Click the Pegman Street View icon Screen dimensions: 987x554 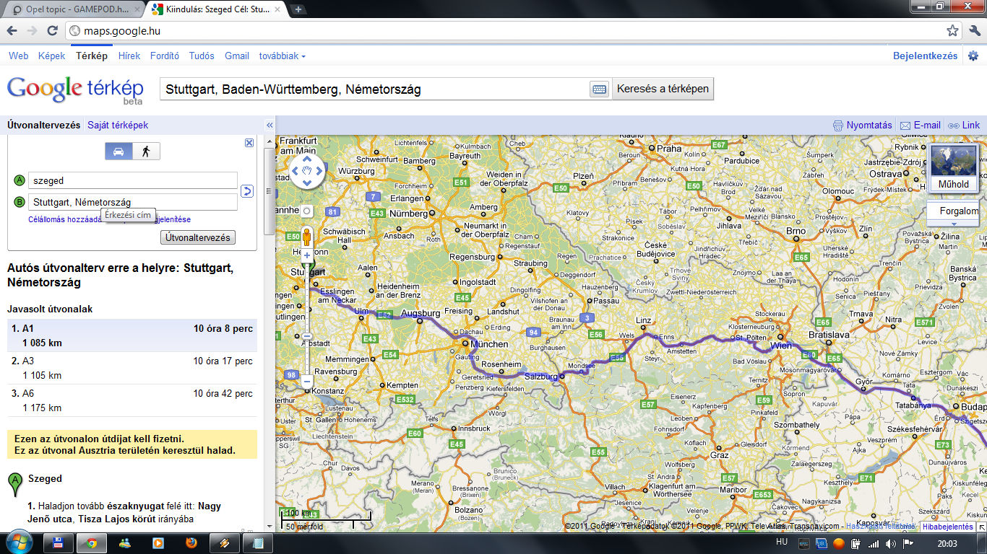307,236
